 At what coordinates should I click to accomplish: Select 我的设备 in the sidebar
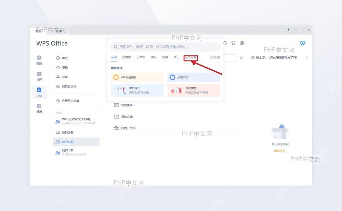tap(65, 132)
